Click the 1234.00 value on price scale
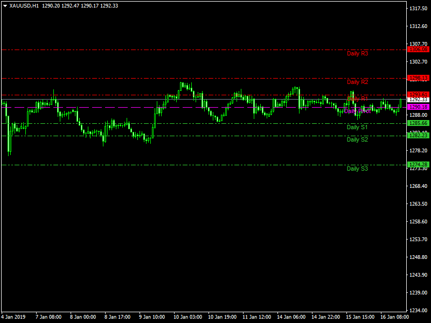Image resolution: width=431 pixels, height=323 pixels. click(418, 311)
